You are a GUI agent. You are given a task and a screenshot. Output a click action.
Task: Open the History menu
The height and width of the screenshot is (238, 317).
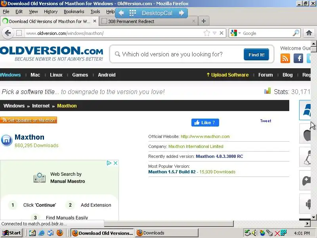pos(51,12)
